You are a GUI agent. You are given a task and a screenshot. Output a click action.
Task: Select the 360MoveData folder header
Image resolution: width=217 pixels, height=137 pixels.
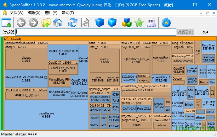[x=162, y=116]
